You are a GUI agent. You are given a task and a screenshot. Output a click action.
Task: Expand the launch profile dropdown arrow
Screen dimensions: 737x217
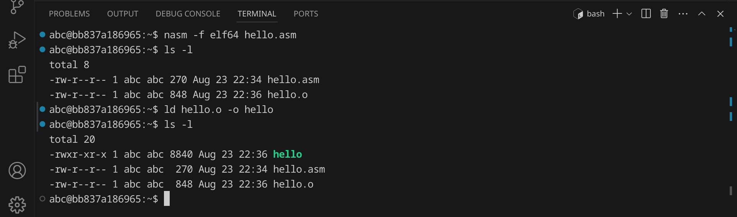coord(629,14)
